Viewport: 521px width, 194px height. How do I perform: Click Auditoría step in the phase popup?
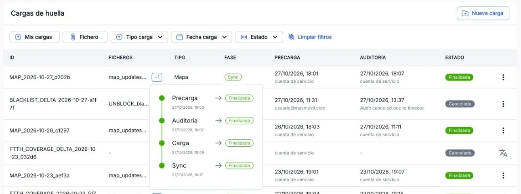(x=185, y=120)
